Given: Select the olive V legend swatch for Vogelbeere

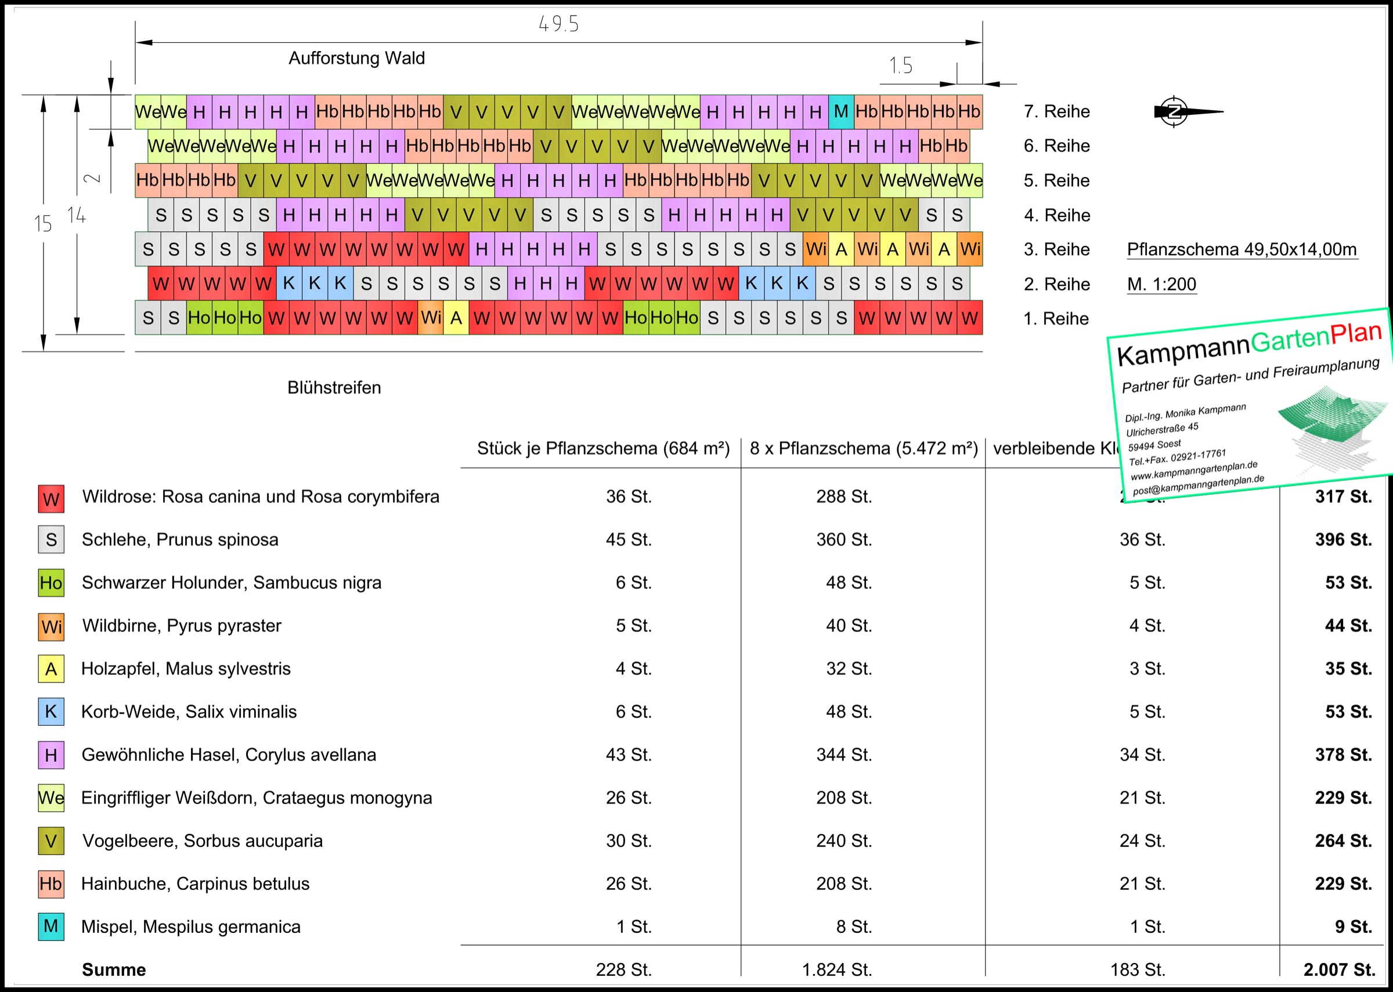Looking at the screenshot, I should (x=51, y=841).
